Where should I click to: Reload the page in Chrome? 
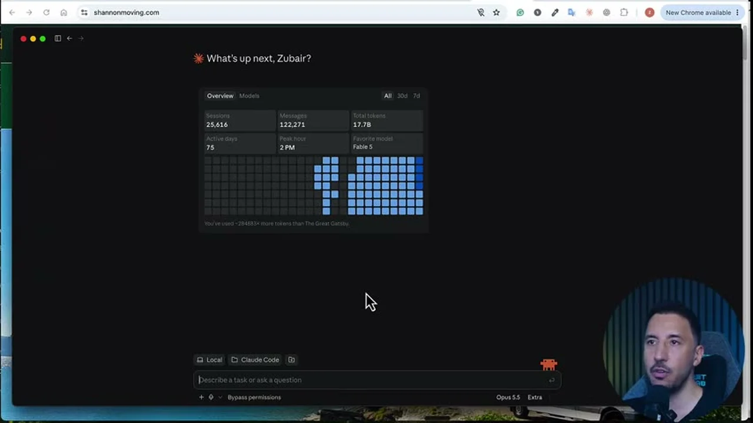tap(46, 12)
